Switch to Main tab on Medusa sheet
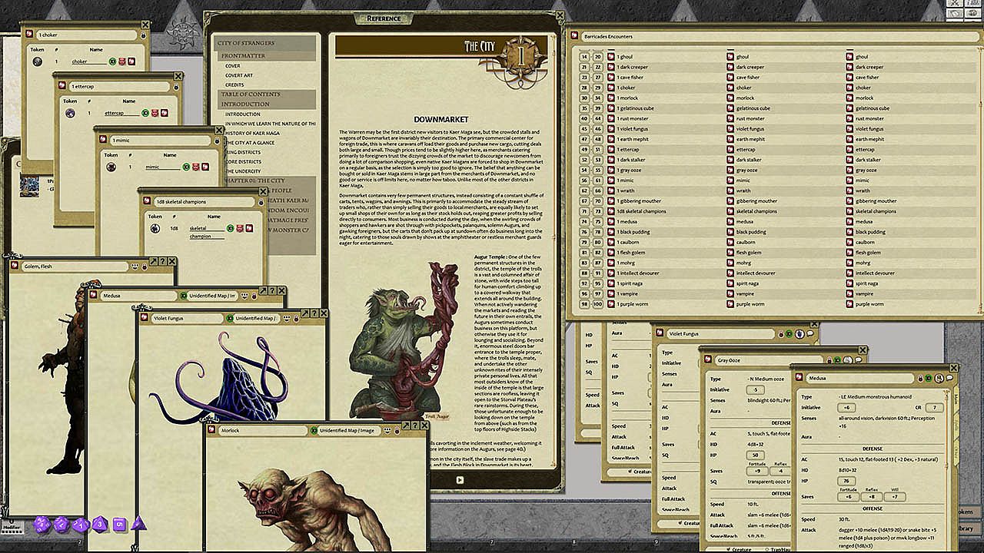The image size is (984, 553). pos(956,399)
